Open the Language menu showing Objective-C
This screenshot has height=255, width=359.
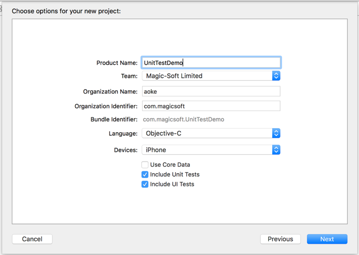[211, 133]
